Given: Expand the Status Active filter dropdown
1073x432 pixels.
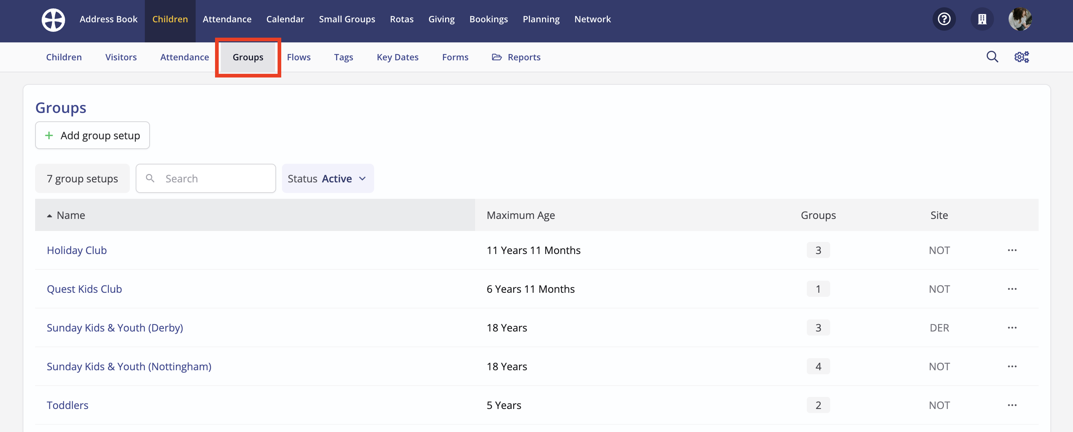Looking at the screenshot, I should [327, 179].
